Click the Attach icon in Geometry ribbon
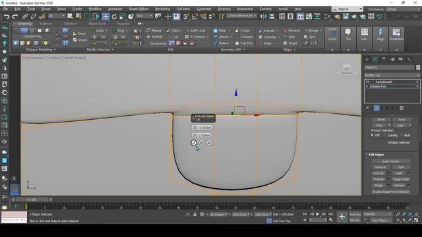The height and width of the screenshot is (237, 422). pos(216,37)
